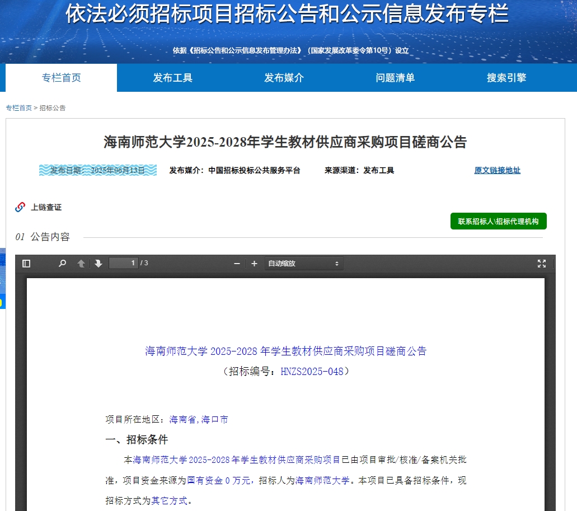Click the 原文链接地址 link

(497, 171)
